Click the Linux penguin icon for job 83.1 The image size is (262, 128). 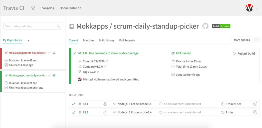click(x=105, y=104)
